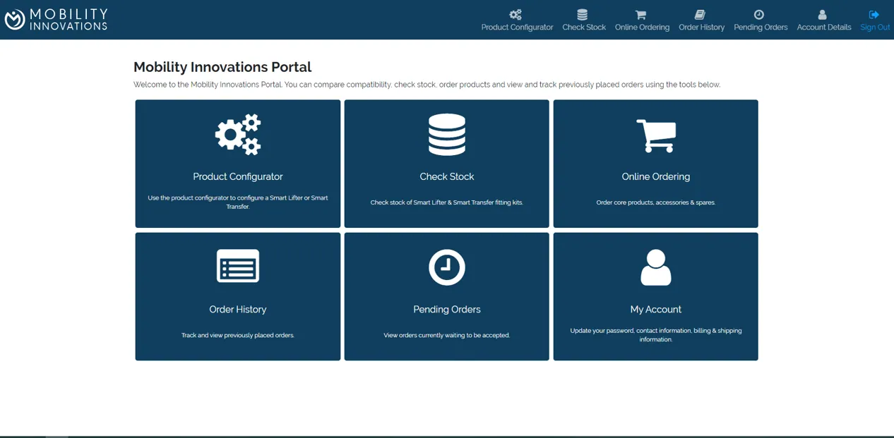This screenshot has width=894, height=438.
Task: Click the 'Mobility Innovations Portal' heading
Action: click(x=222, y=67)
